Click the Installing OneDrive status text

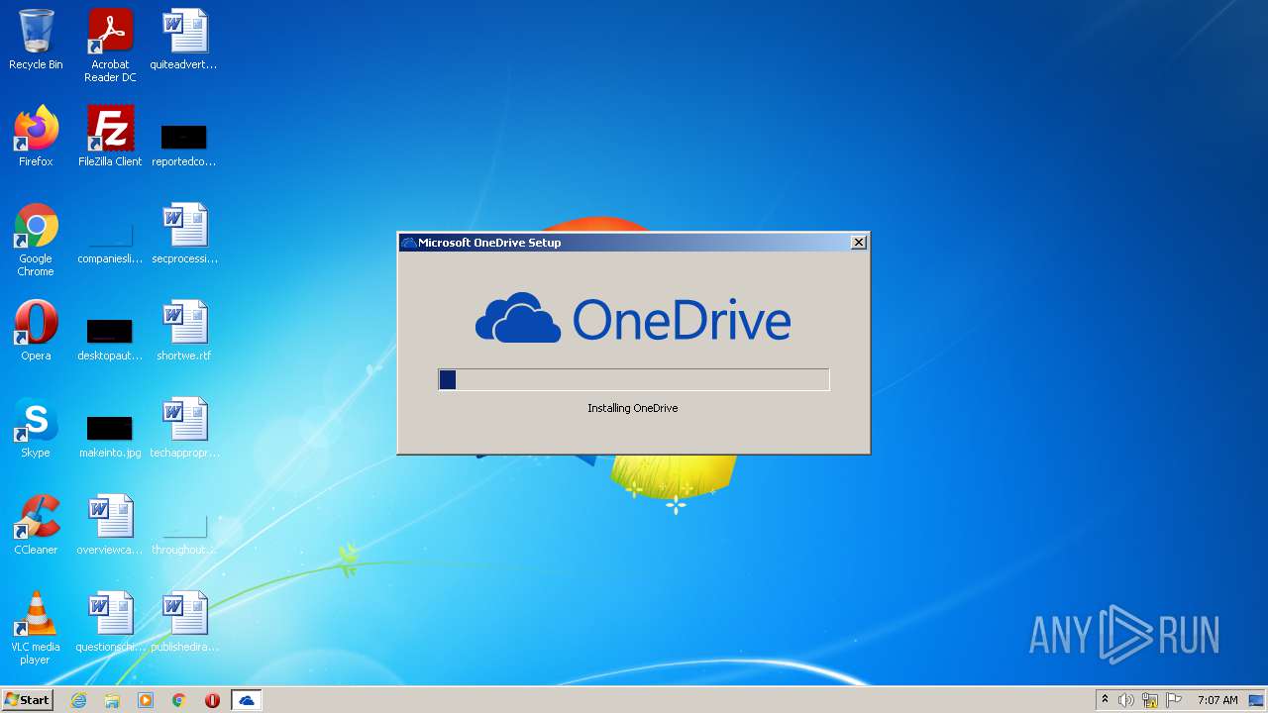632,408
